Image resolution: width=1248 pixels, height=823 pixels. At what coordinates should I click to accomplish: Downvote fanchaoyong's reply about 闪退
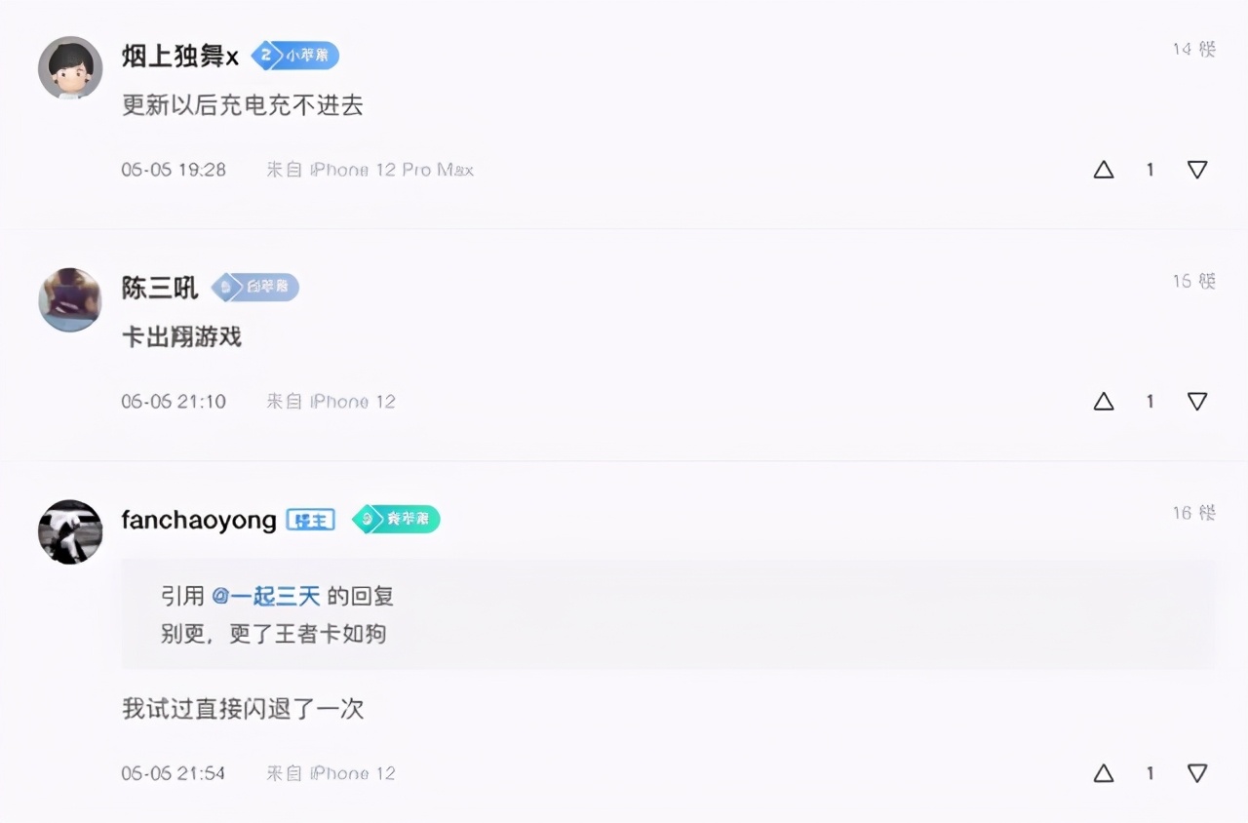(x=1197, y=773)
